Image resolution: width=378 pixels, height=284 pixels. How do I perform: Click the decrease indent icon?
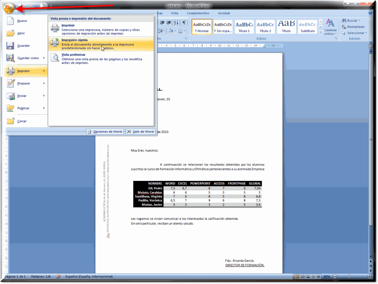pyautogui.click(x=162, y=23)
